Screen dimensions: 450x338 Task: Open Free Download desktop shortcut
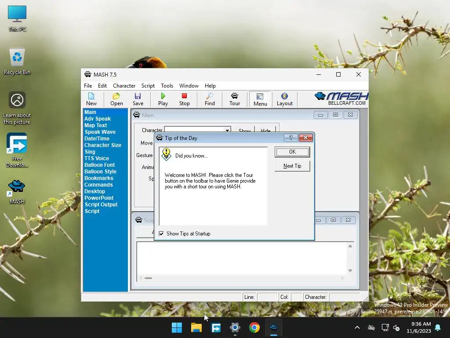(x=17, y=151)
